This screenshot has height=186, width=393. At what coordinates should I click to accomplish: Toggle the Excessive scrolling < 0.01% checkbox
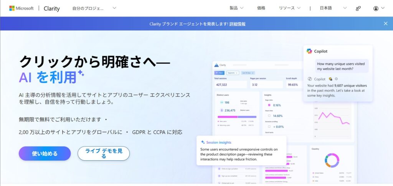pos(269,127)
